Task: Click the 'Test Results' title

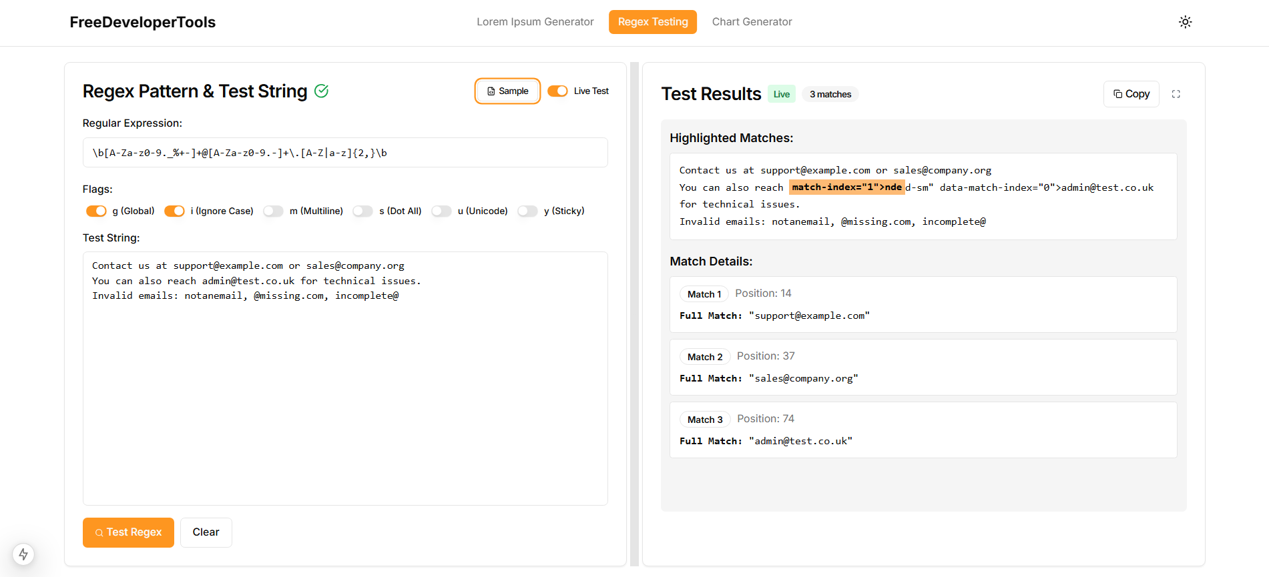Action: [x=711, y=94]
